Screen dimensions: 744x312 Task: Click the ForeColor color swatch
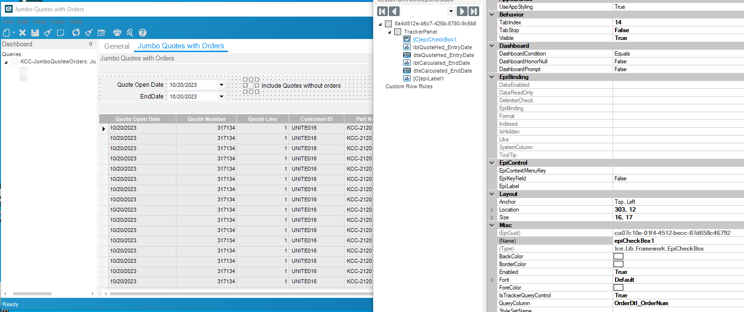point(618,288)
